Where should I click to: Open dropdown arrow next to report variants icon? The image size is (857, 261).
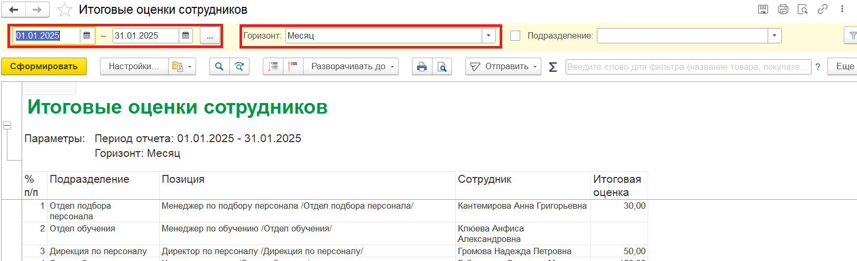[190, 67]
